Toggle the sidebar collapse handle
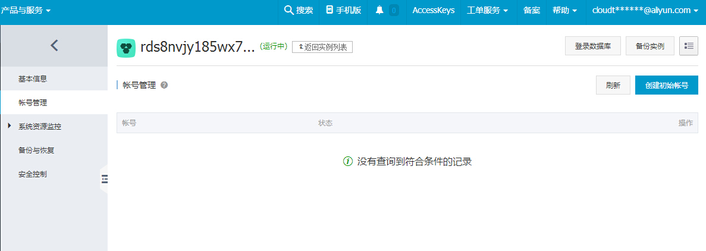This screenshot has width=706, height=251. tap(104, 179)
